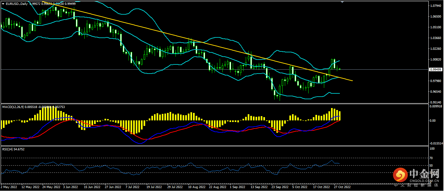Click the 1.03660 price scale value
This screenshot has height=191, width=444.
pyautogui.click(x=435, y=38)
